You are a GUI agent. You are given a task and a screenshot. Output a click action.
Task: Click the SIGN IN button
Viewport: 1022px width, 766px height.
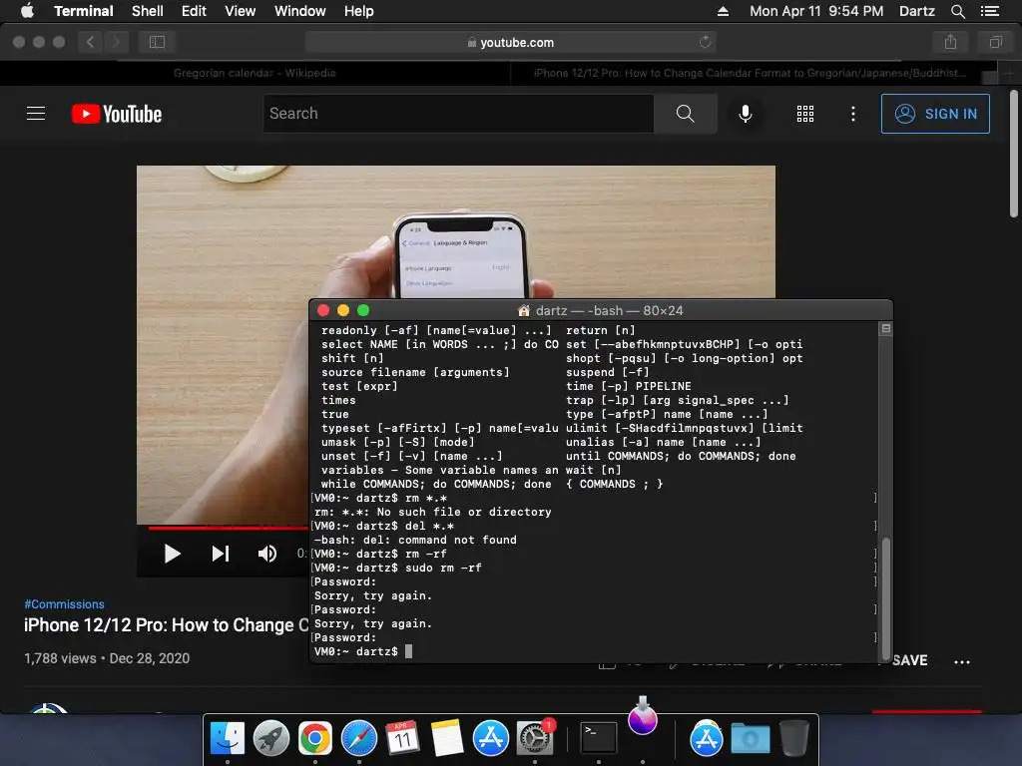[935, 114]
